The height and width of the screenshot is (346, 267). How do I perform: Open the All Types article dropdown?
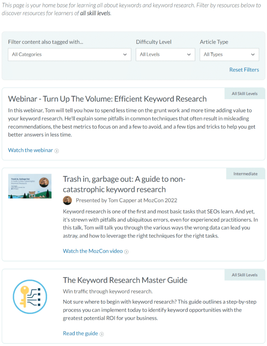[229, 54]
